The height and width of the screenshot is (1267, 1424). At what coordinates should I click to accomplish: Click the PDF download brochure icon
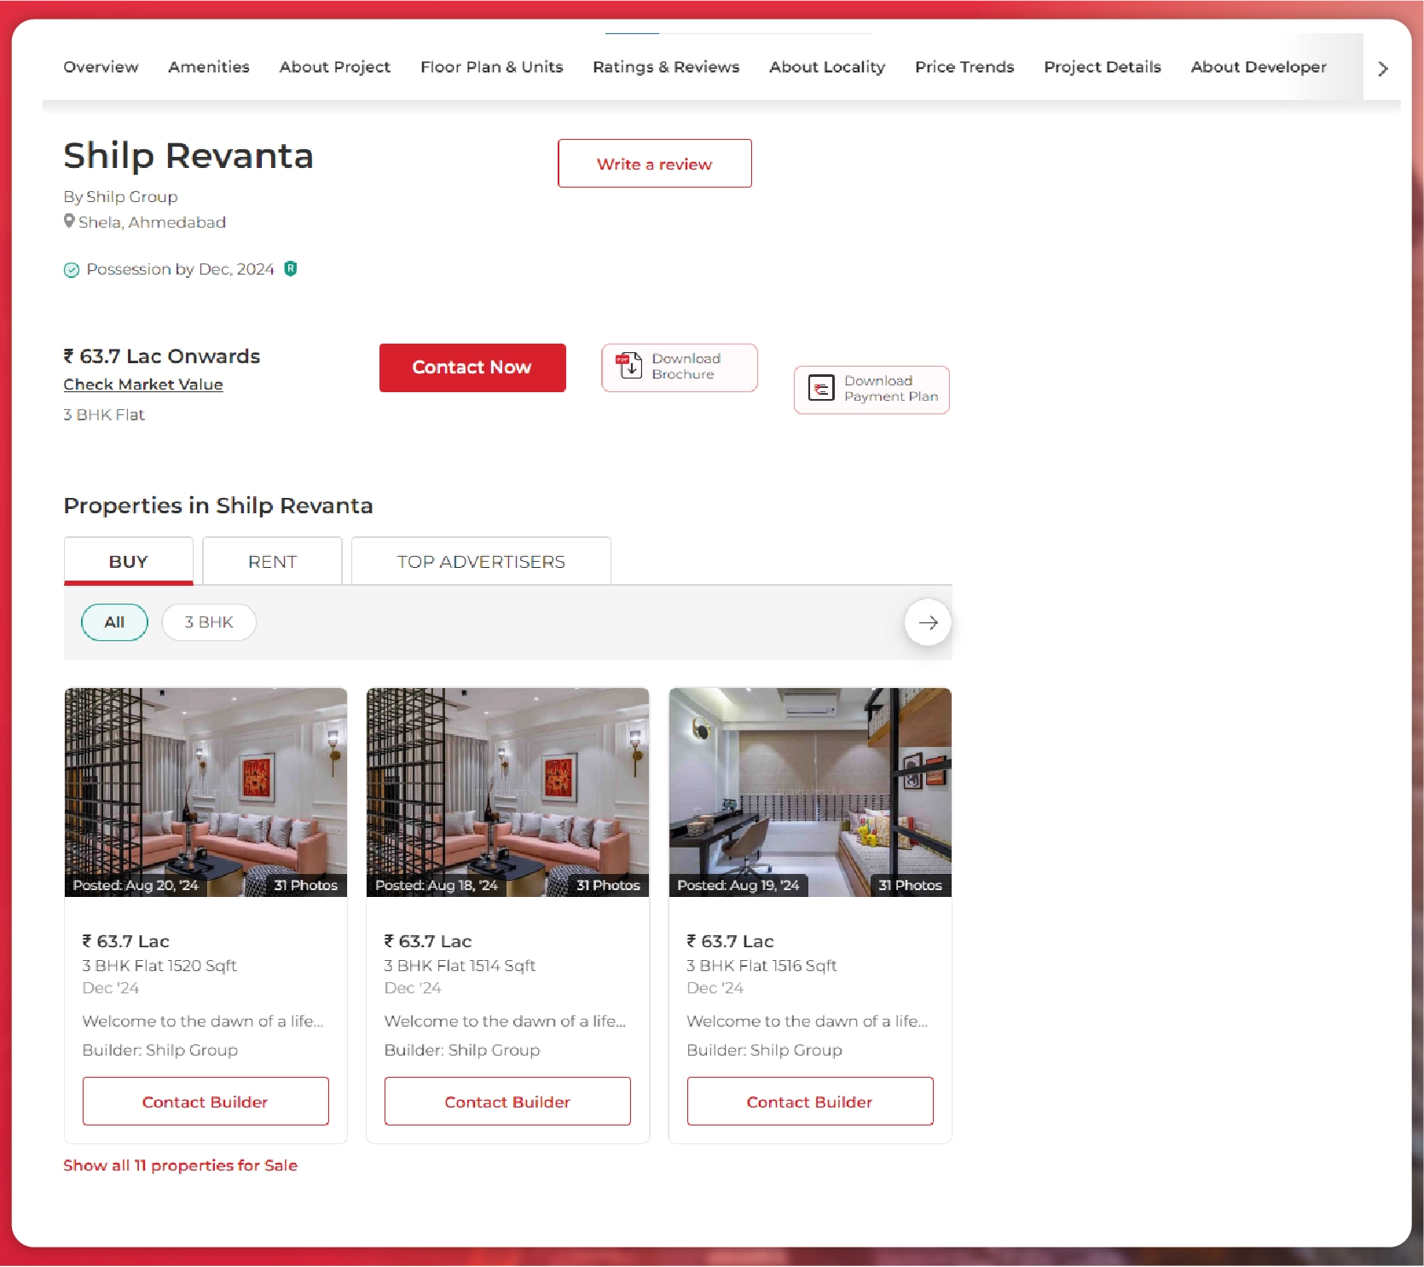[629, 365]
